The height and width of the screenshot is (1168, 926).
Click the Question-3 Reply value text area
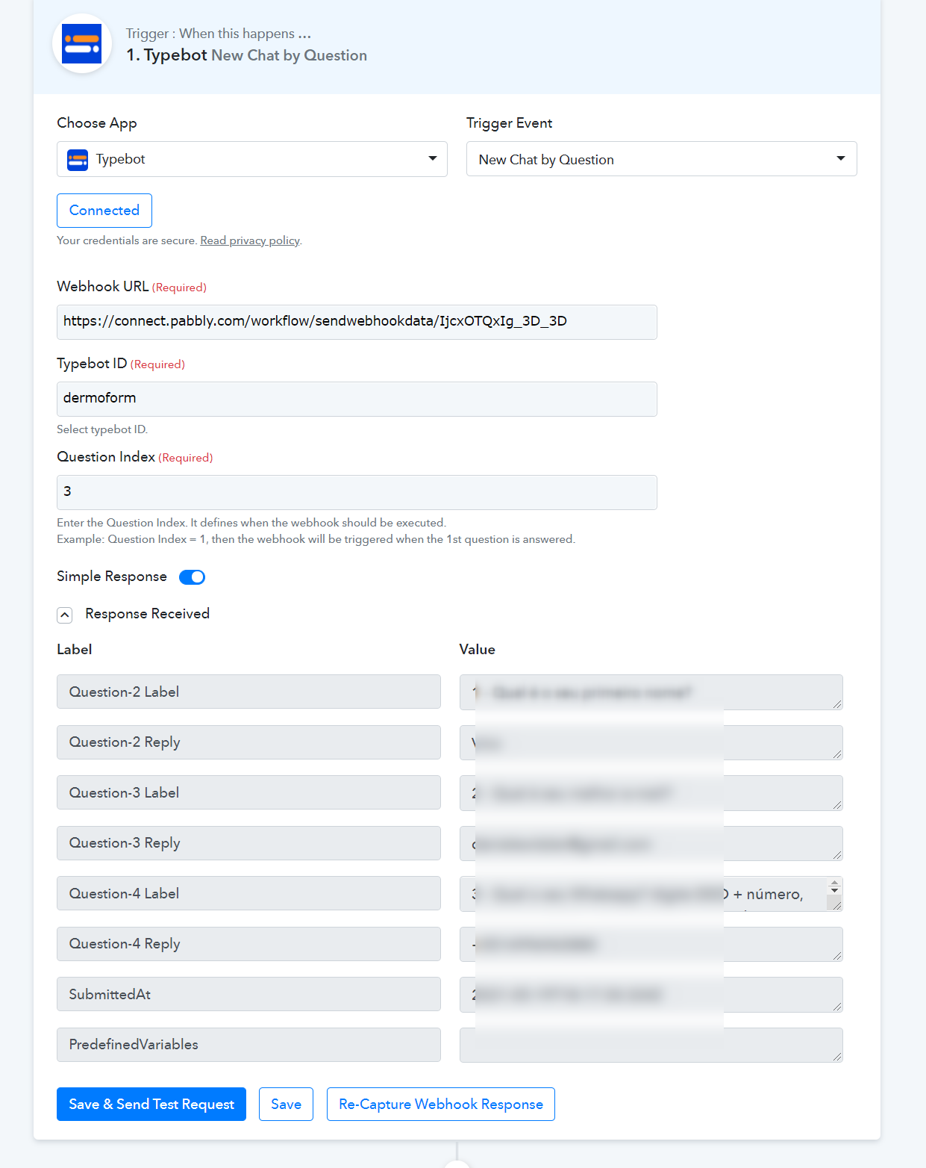tap(651, 843)
